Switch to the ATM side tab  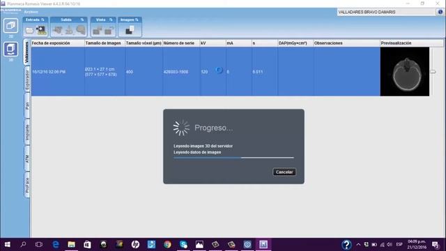pyautogui.click(x=26, y=159)
